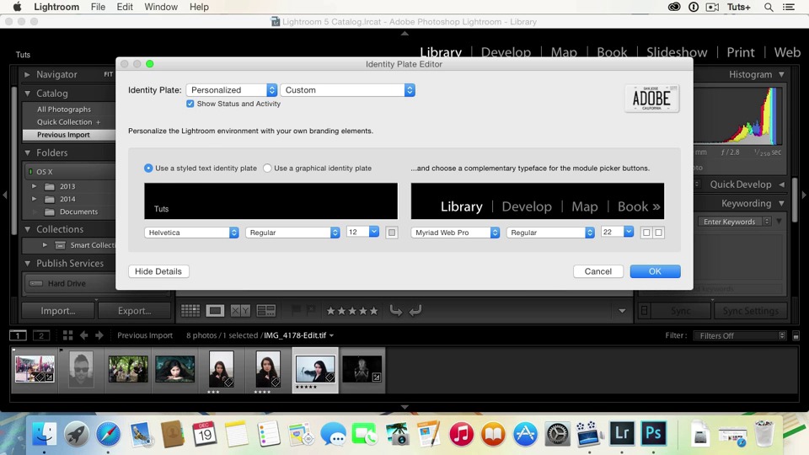
Task: Click filmstrip grid shortcut icon
Action: [x=67, y=335]
